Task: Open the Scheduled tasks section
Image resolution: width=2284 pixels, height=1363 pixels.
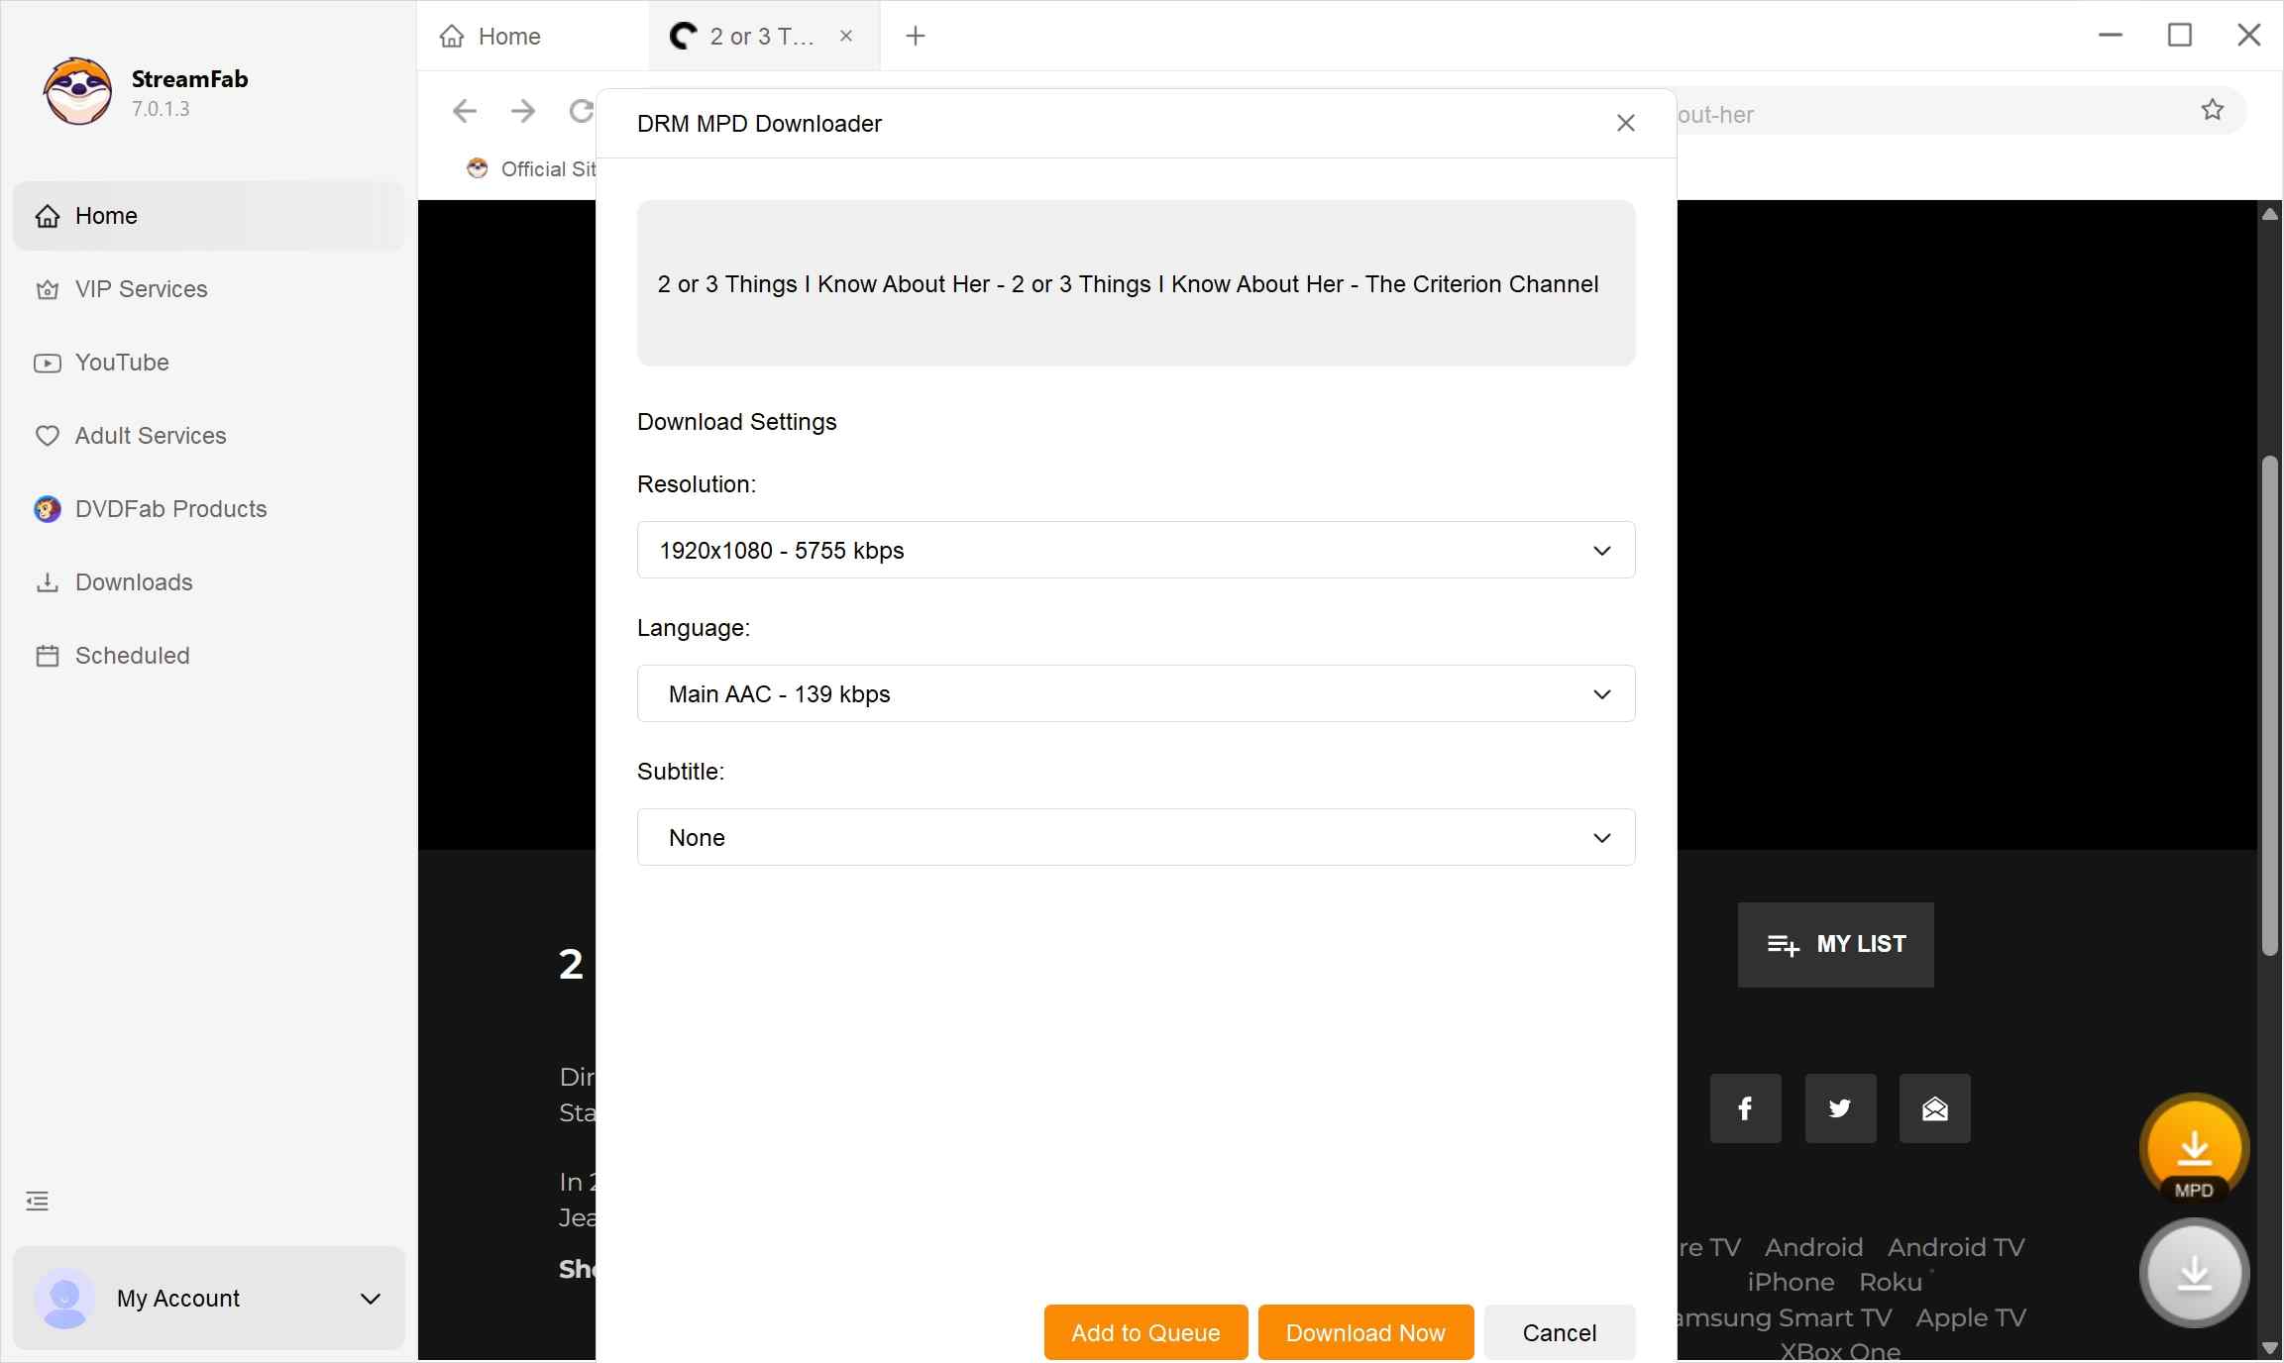Action: click(x=132, y=656)
